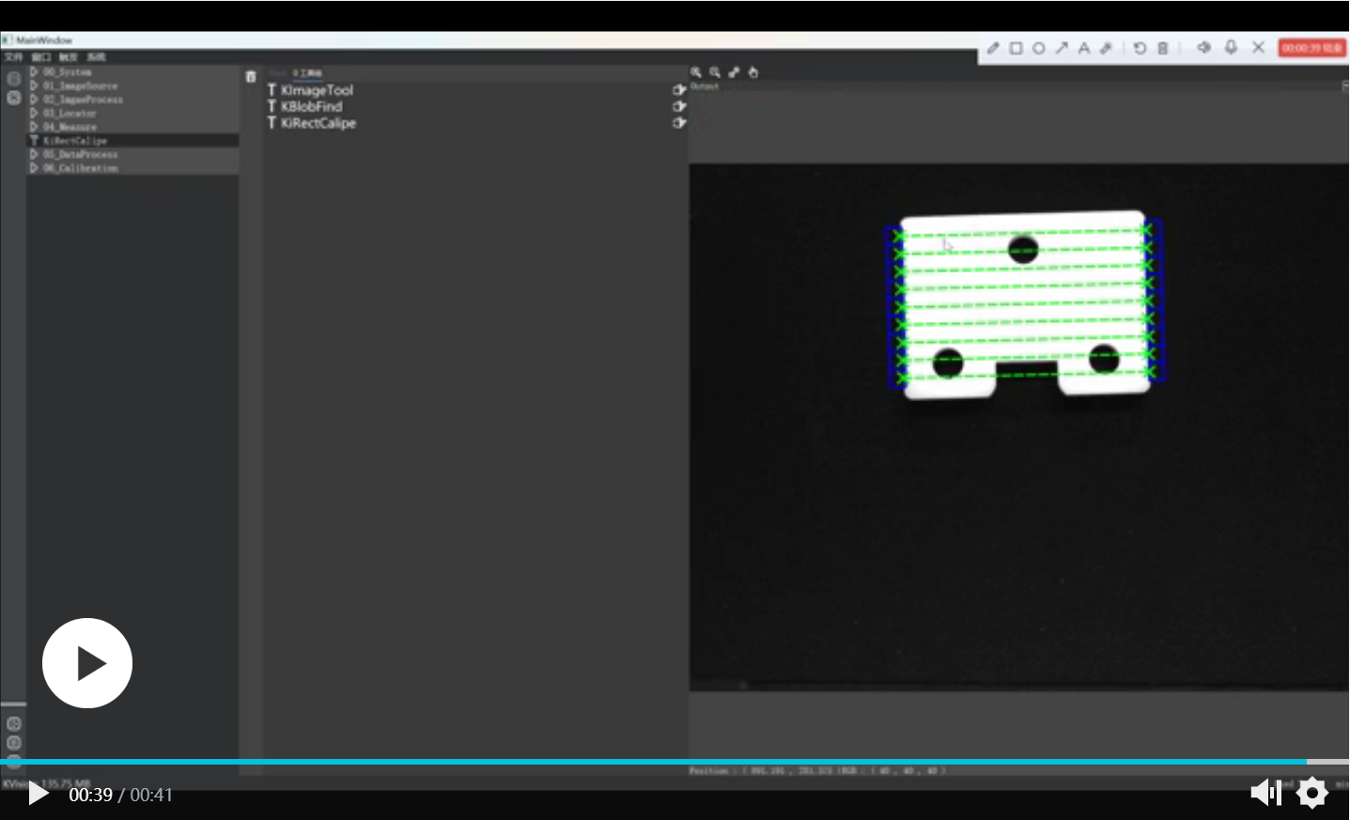This screenshot has width=1350, height=820.
Task: Click the run icon at the right of KBlobFind
Action: point(679,106)
